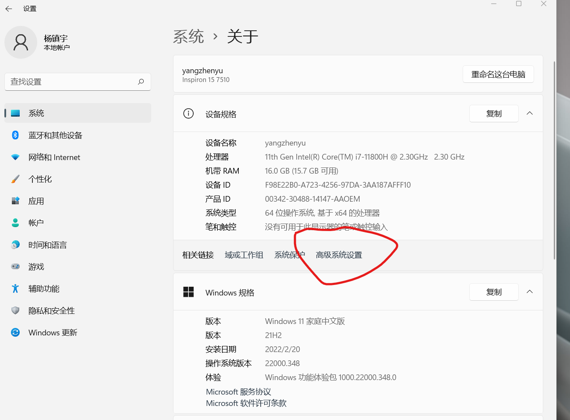The height and width of the screenshot is (420, 570).
Task: Open 应用 settings category
Action: [x=78, y=201]
